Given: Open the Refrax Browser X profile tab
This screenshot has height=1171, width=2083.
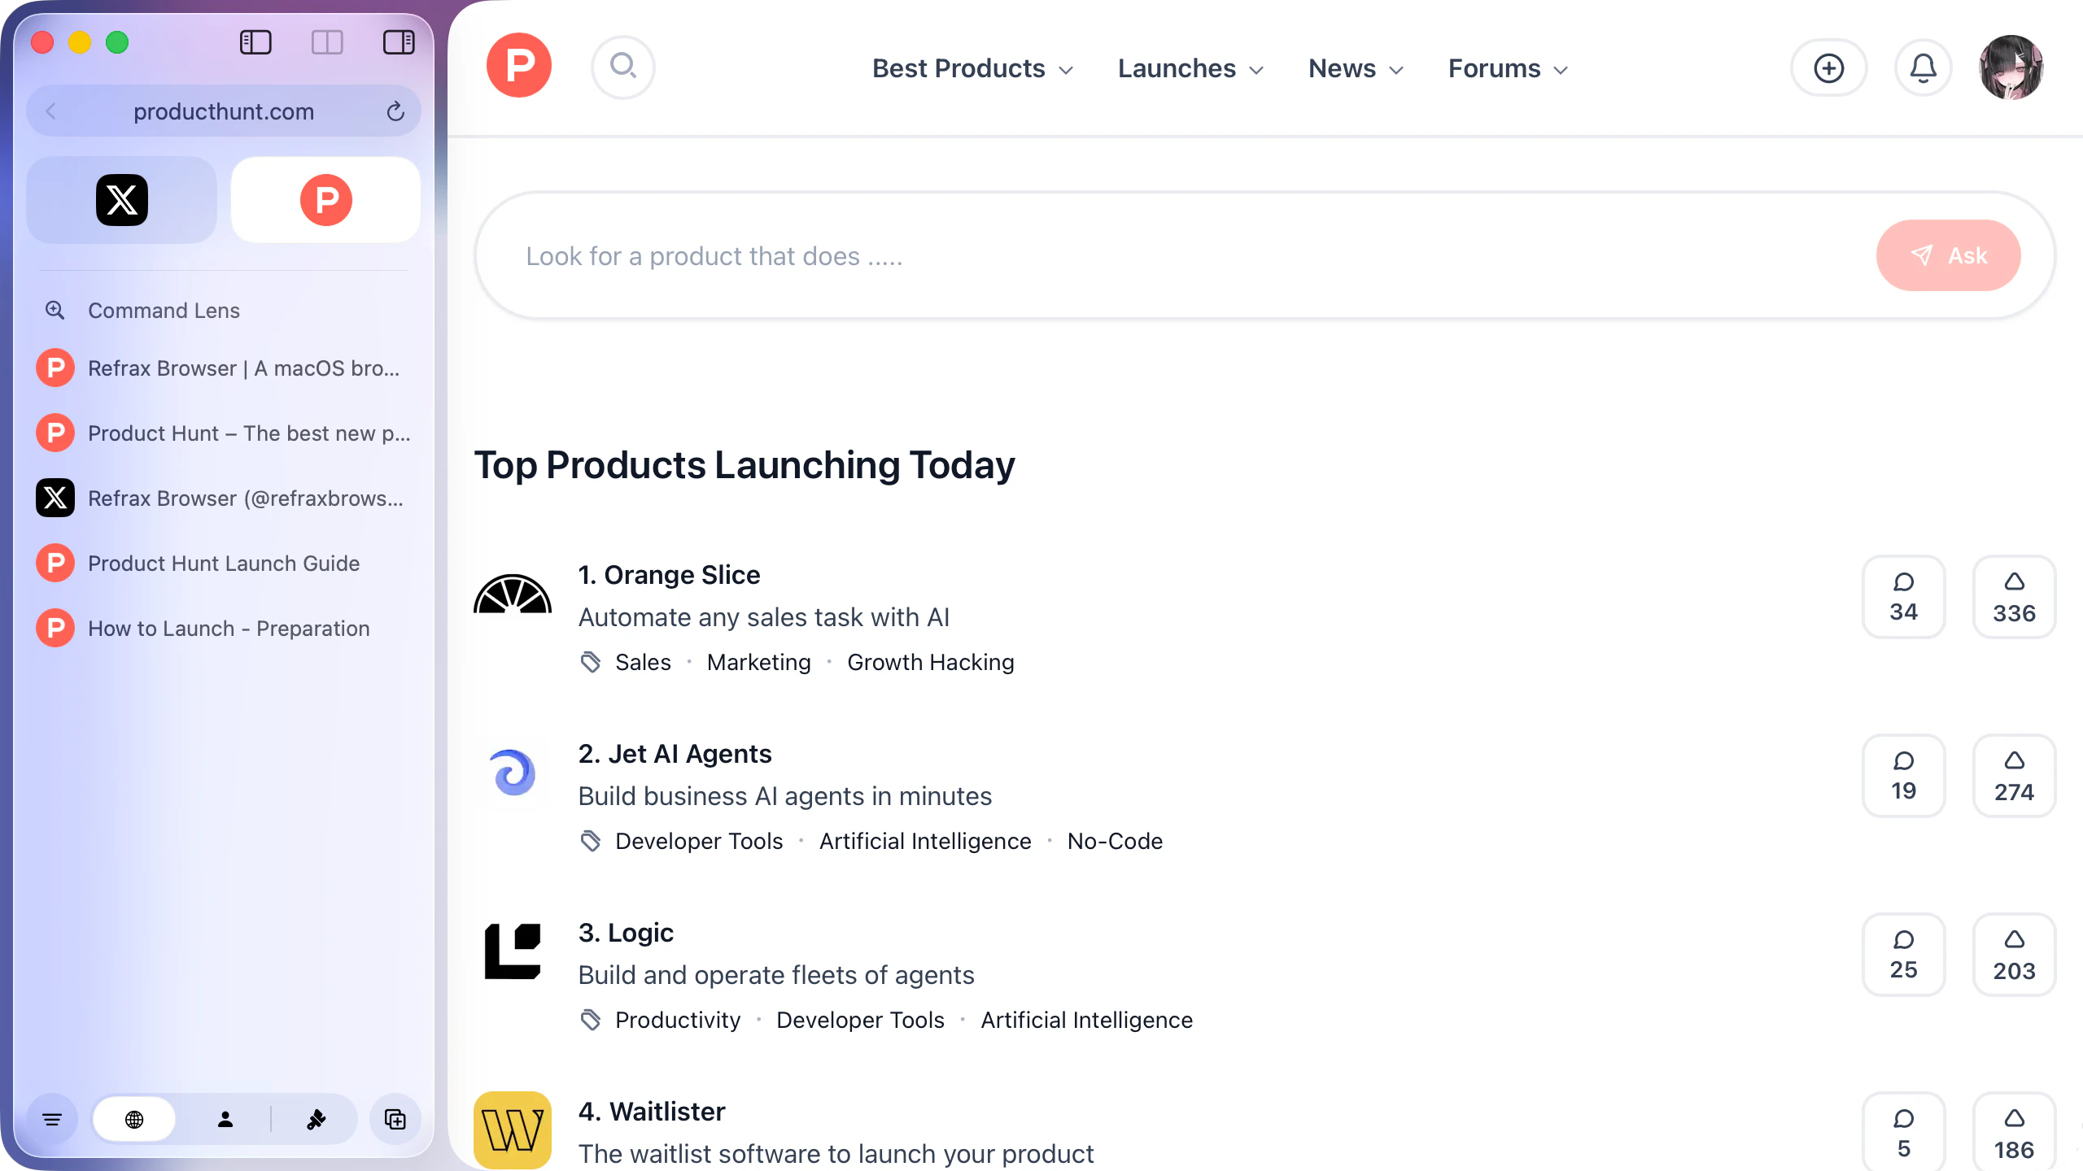Looking at the screenshot, I should [x=224, y=498].
